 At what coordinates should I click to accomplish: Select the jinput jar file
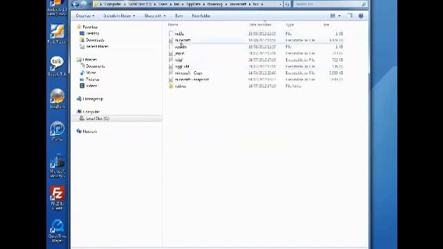click(179, 53)
